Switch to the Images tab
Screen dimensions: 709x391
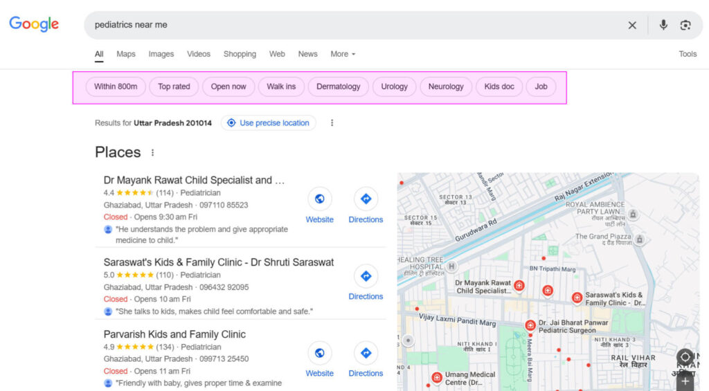pyautogui.click(x=161, y=54)
